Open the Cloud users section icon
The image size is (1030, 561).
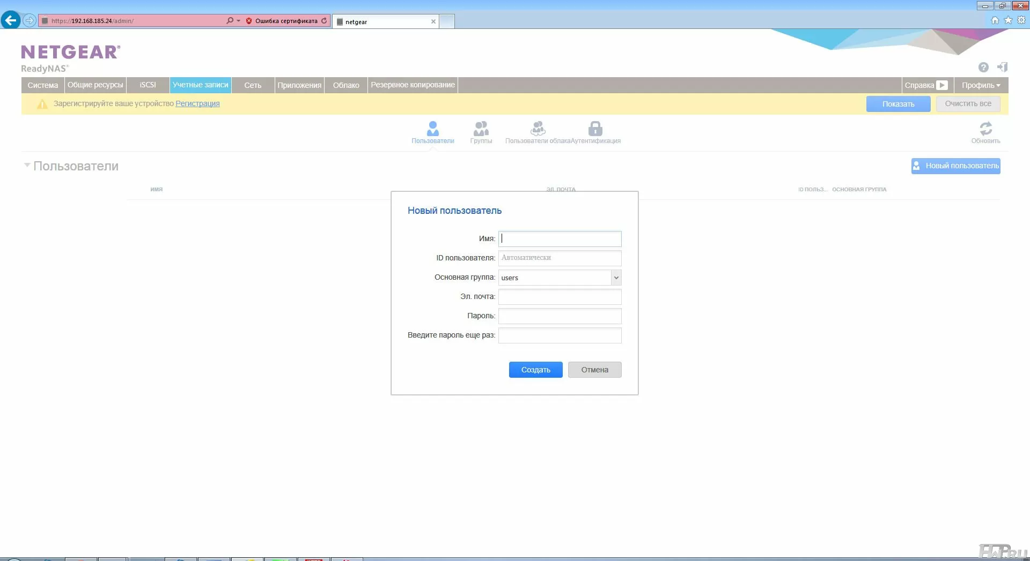click(538, 129)
